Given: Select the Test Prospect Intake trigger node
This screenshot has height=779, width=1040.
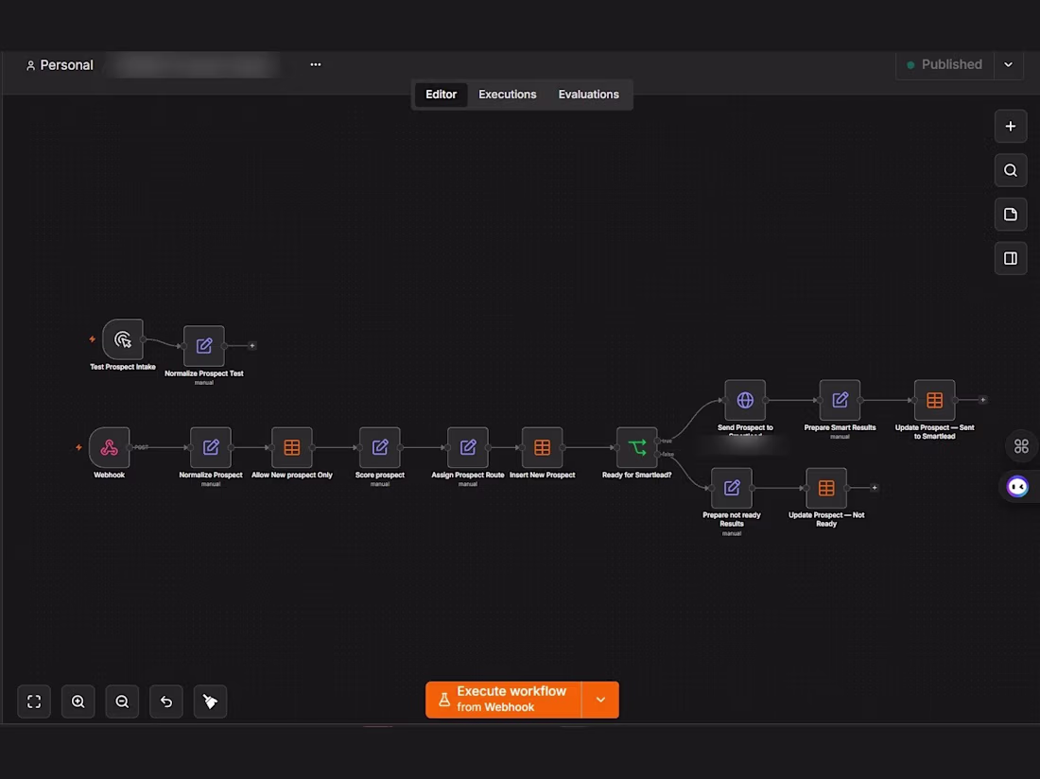Looking at the screenshot, I should tap(123, 339).
